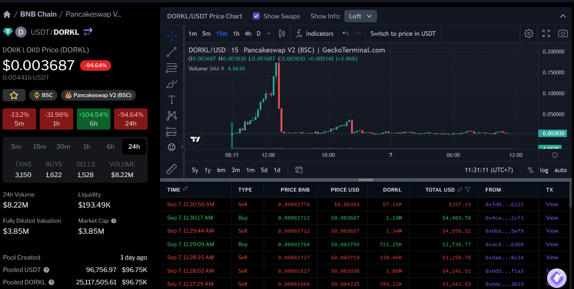Switch stats to 6h tab
The image size is (574, 289).
coord(110,147)
